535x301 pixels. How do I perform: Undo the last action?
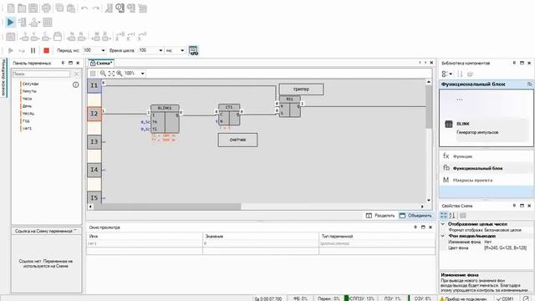tap(84, 8)
